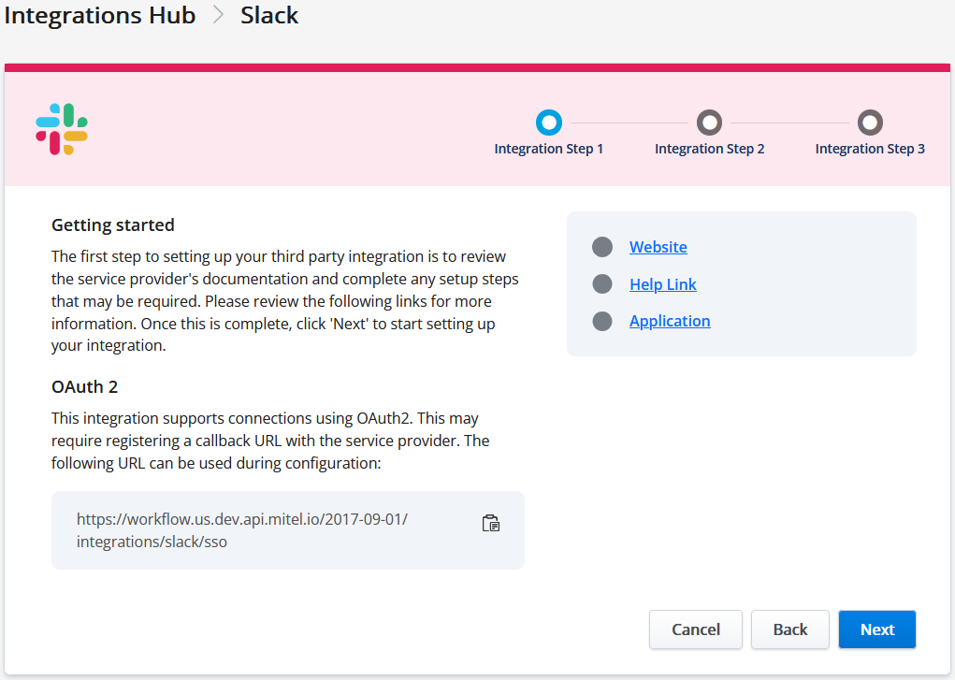
Task: Open the Help Link documentation
Action: pos(662,284)
